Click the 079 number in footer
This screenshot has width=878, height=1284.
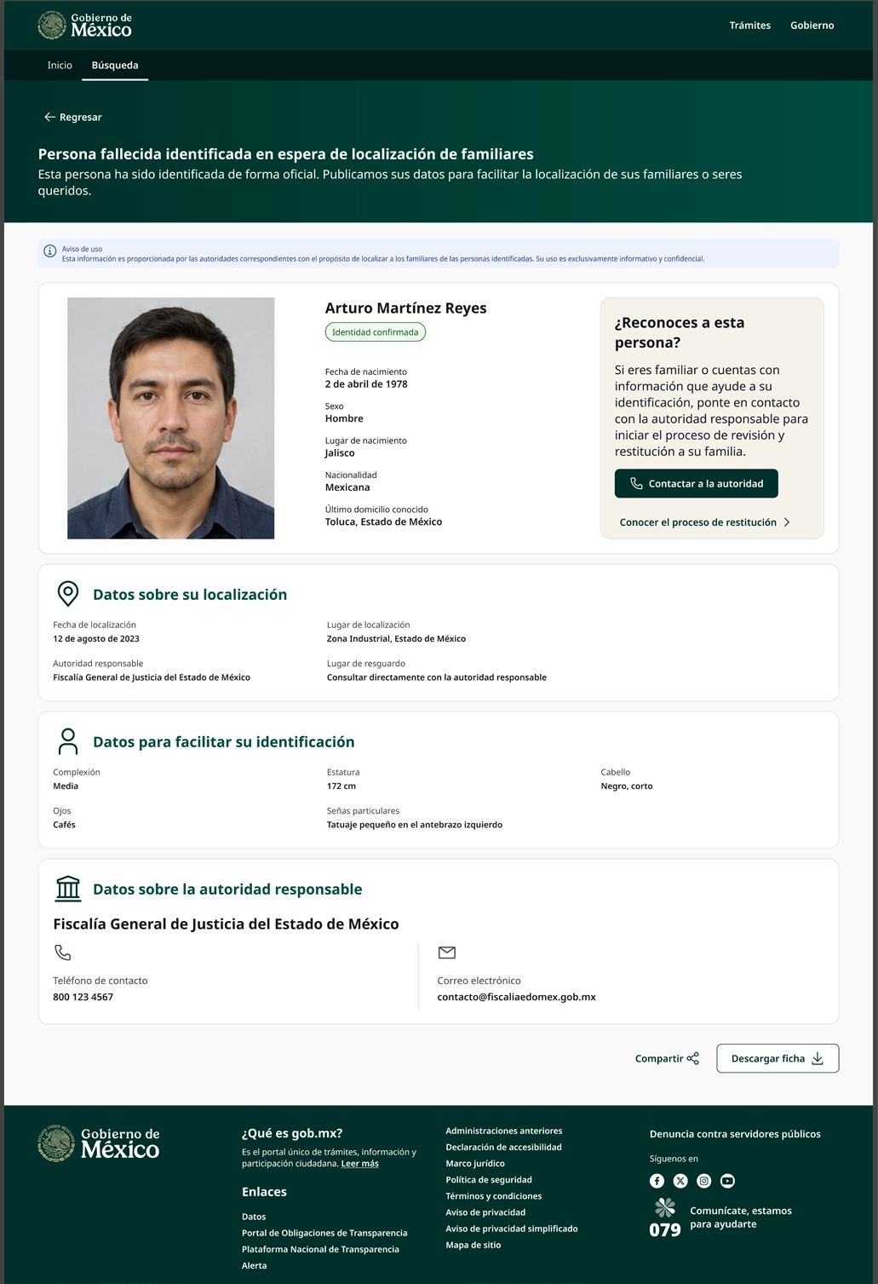pos(665,1229)
